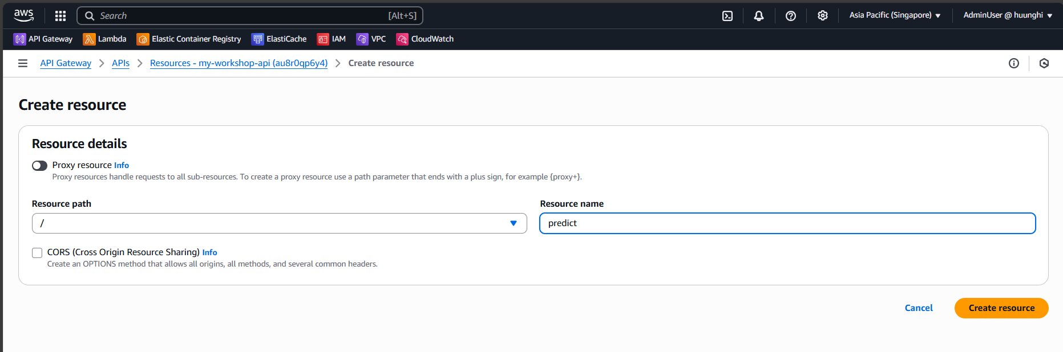Open the help question mark menu
This screenshot has height=352, width=1063.
coord(791,16)
